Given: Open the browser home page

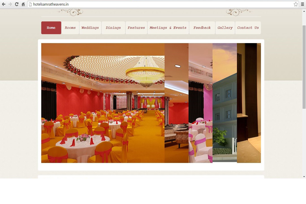Looking at the screenshot, I should coord(23,4).
